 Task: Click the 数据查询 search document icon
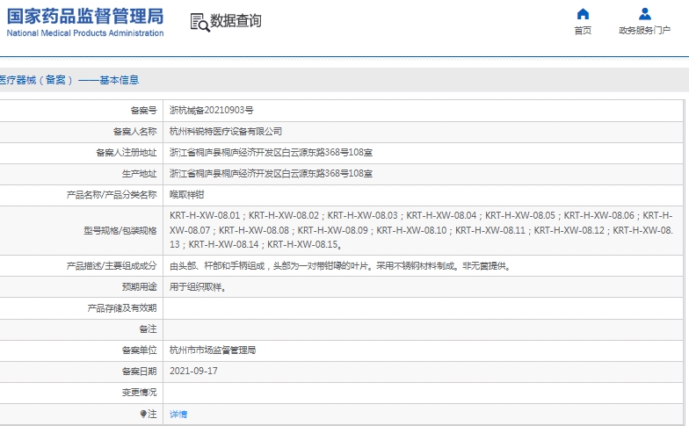199,22
